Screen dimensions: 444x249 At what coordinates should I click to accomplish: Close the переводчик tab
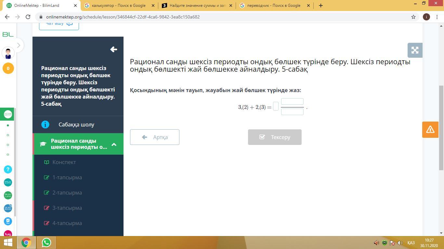pos(308,6)
